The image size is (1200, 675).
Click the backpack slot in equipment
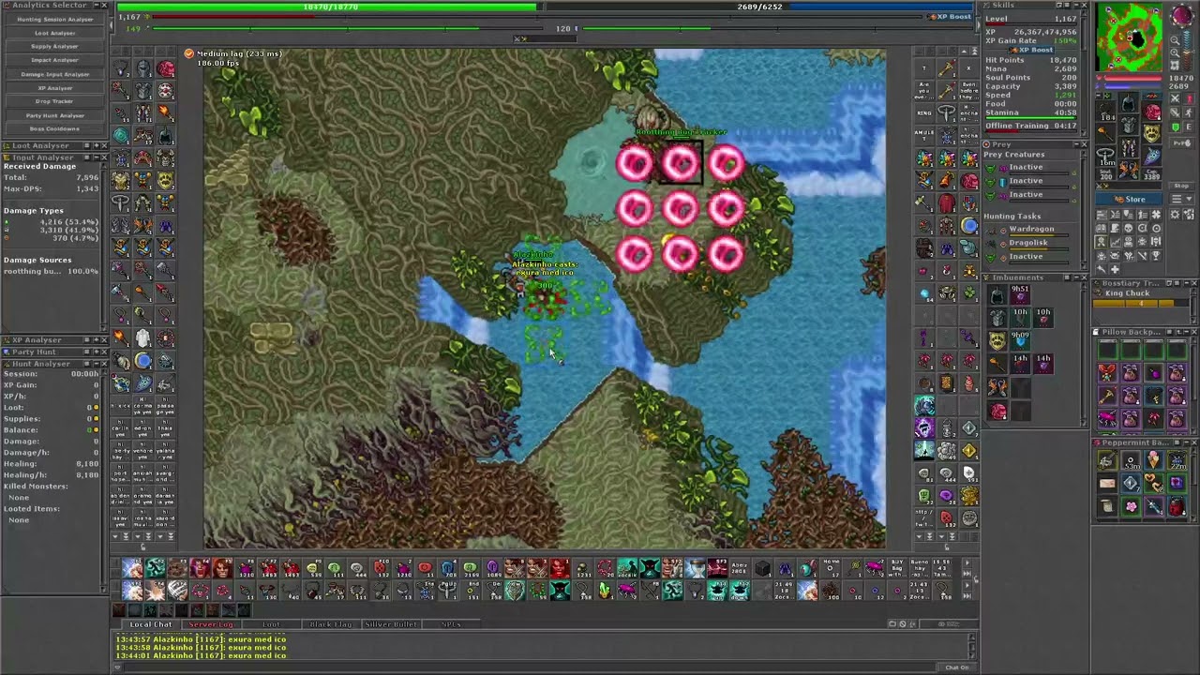1151,112
